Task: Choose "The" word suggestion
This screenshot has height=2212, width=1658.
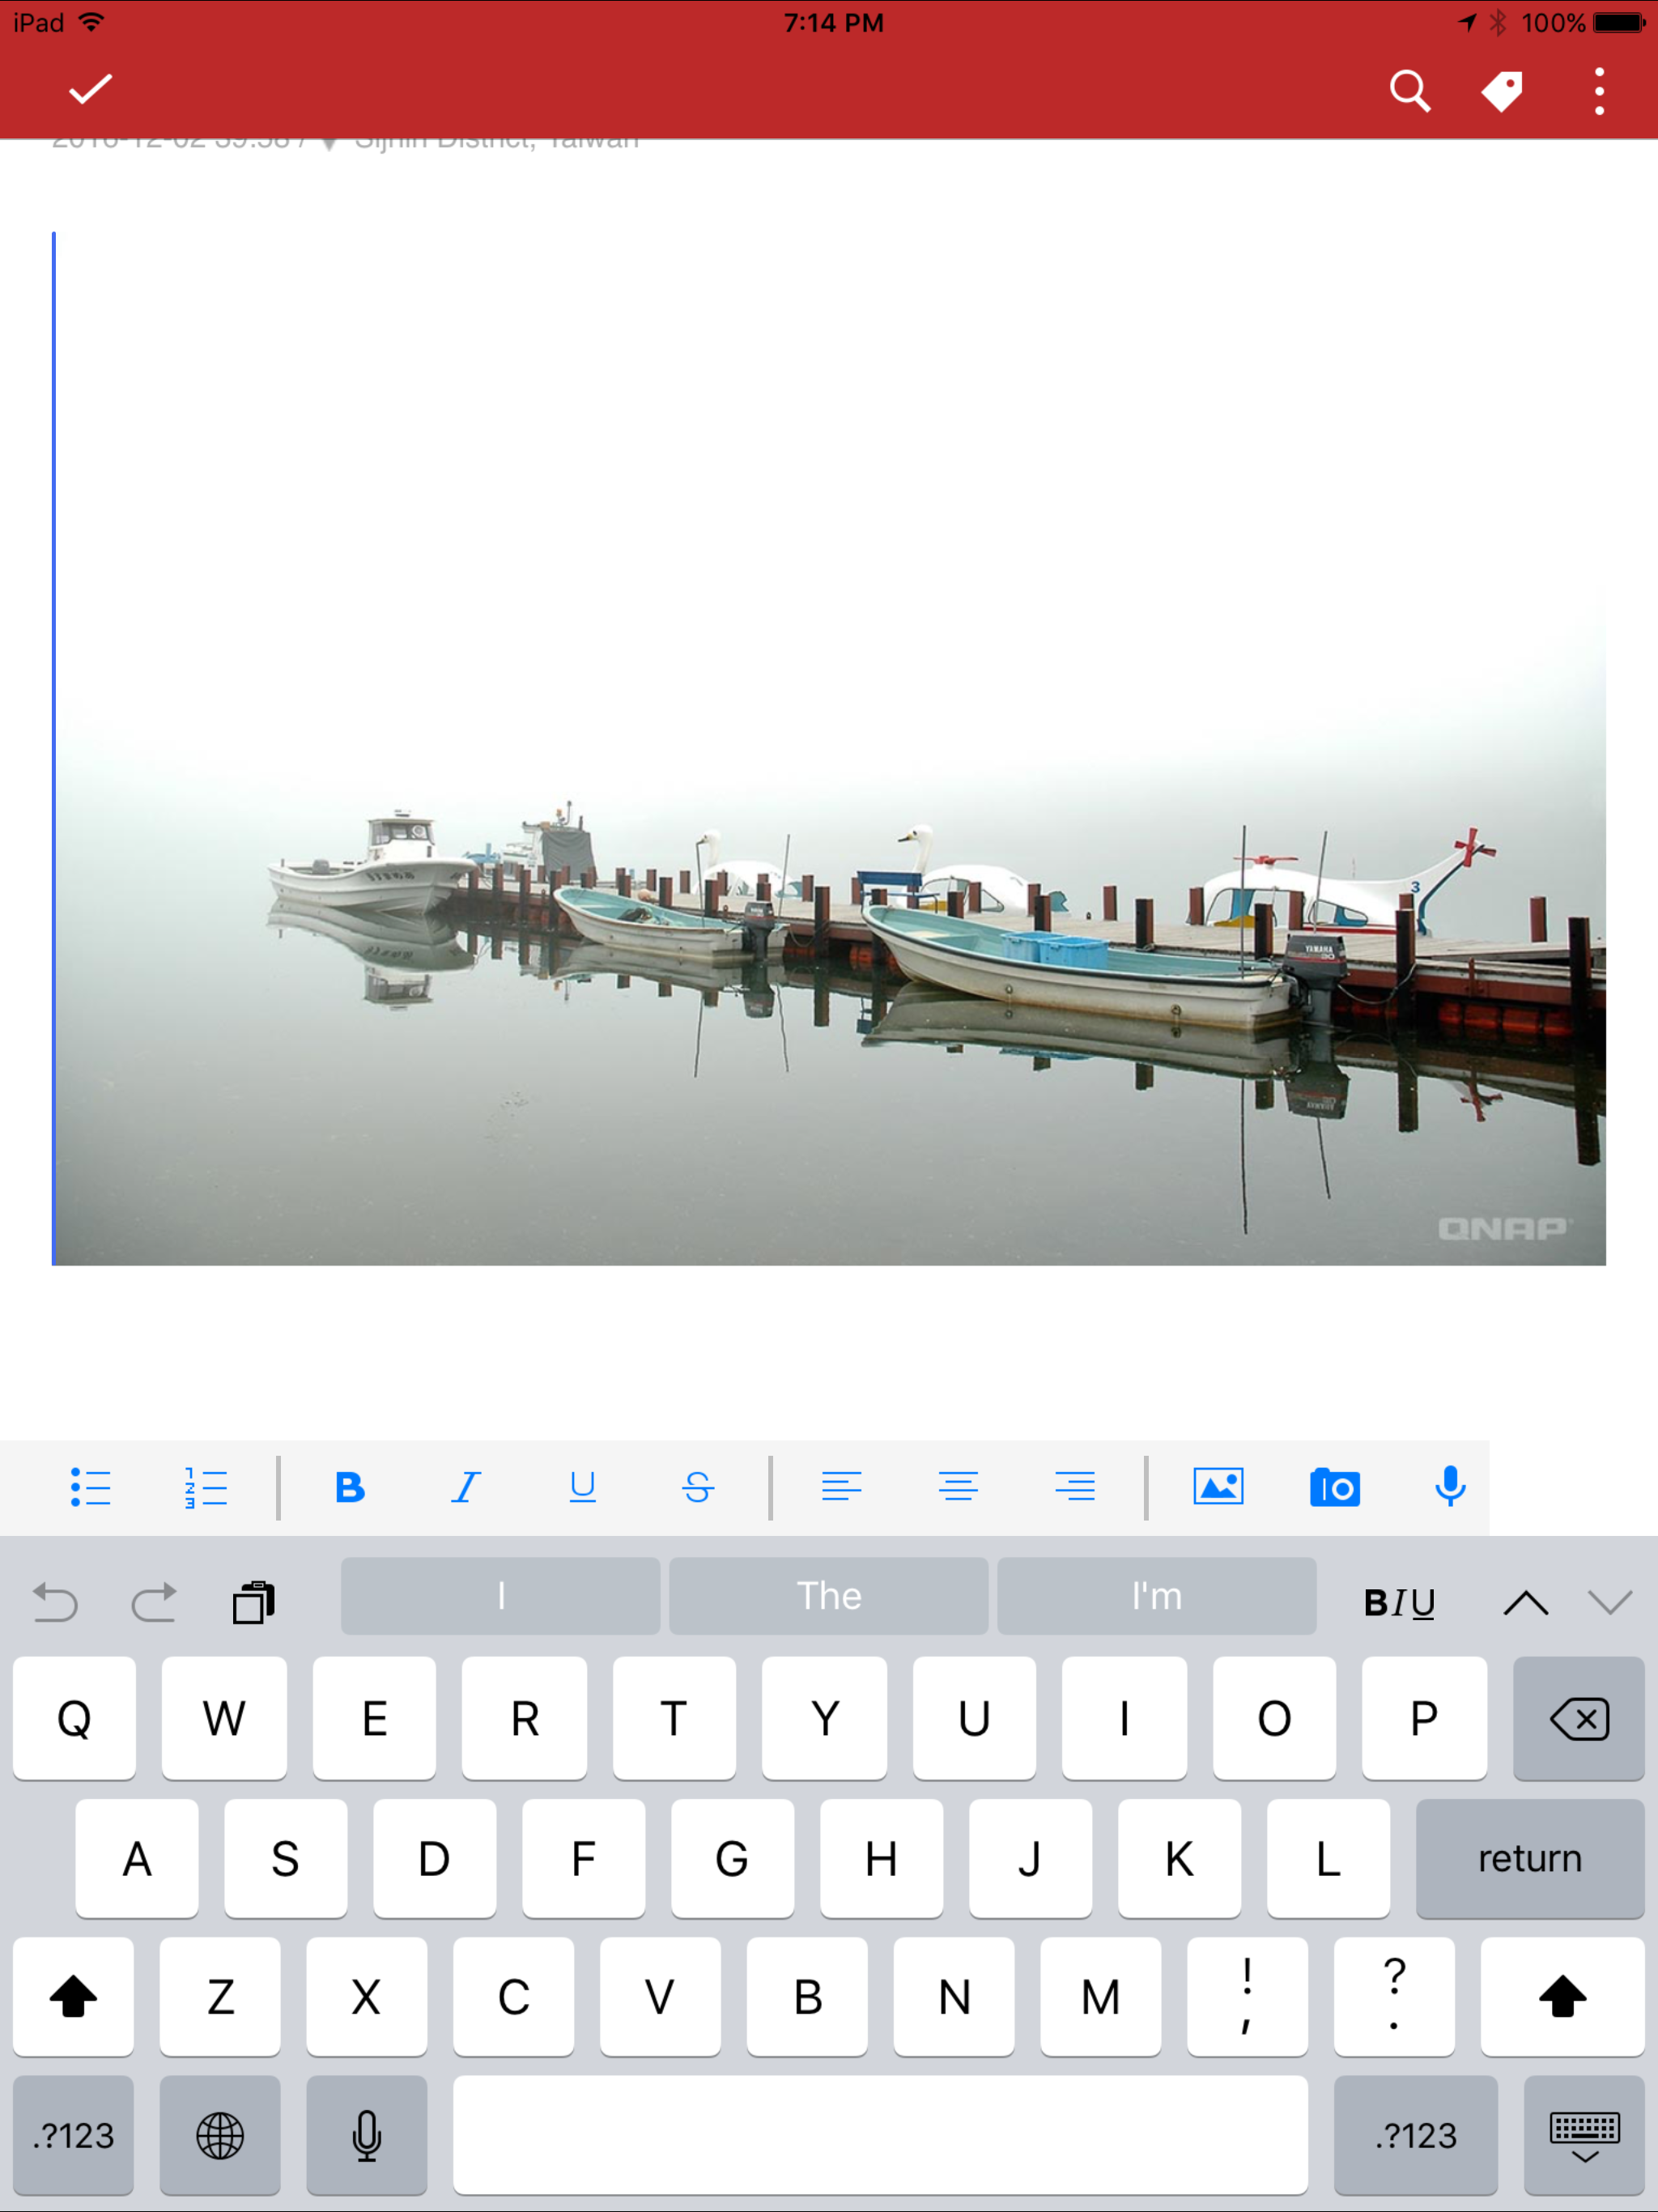Action: click(828, 1596)
